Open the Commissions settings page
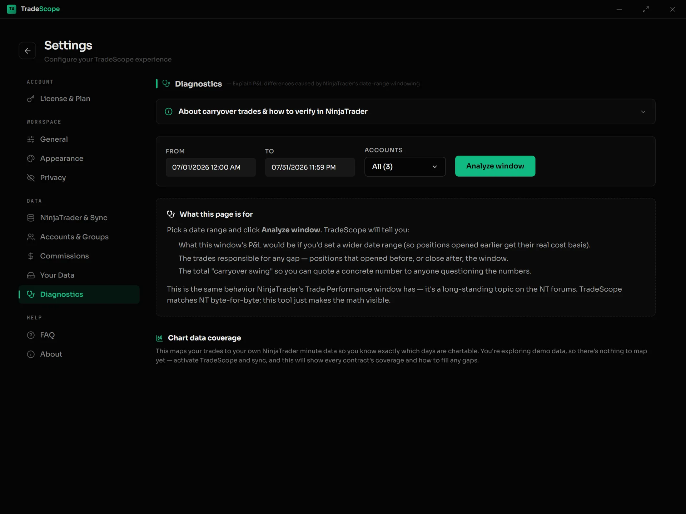Screen dimensions: 686x514 [79, 256]
